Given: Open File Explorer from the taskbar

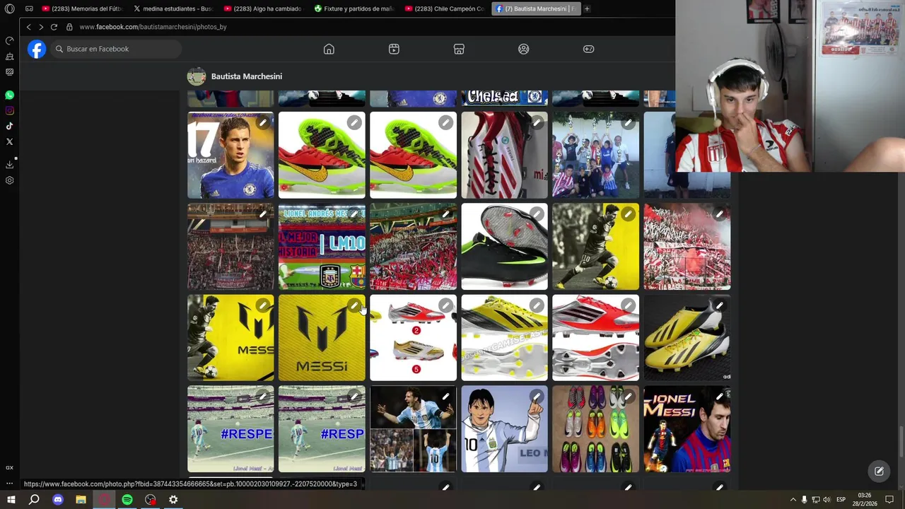Looking at the screenshot, I should coord(81,500).
